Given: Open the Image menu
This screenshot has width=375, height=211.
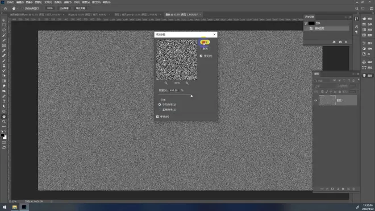Looking at the screenshot, I should point(29,2).
